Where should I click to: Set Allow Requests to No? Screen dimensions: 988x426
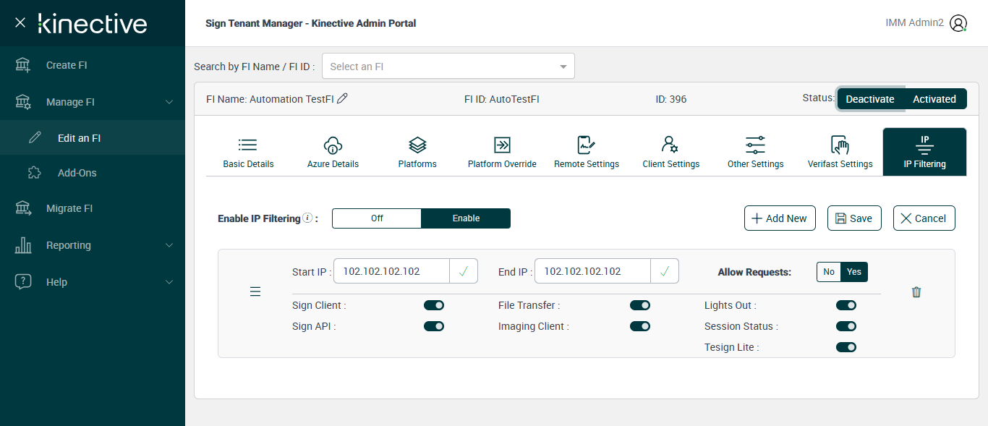pyautogui.click(x=829, y=272)
